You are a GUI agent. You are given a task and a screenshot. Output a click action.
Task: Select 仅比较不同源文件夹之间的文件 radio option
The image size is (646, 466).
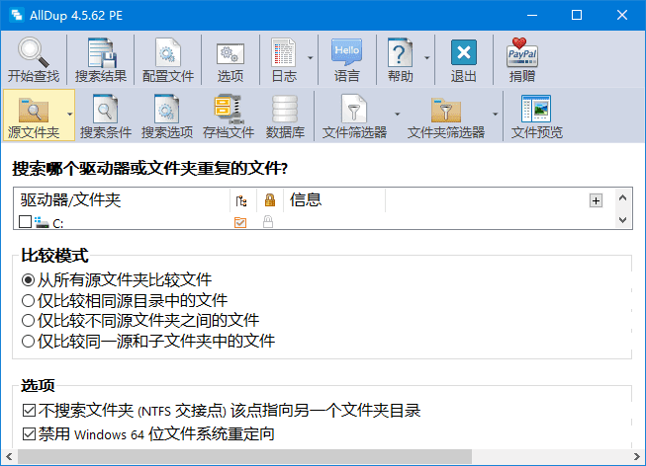28,321
